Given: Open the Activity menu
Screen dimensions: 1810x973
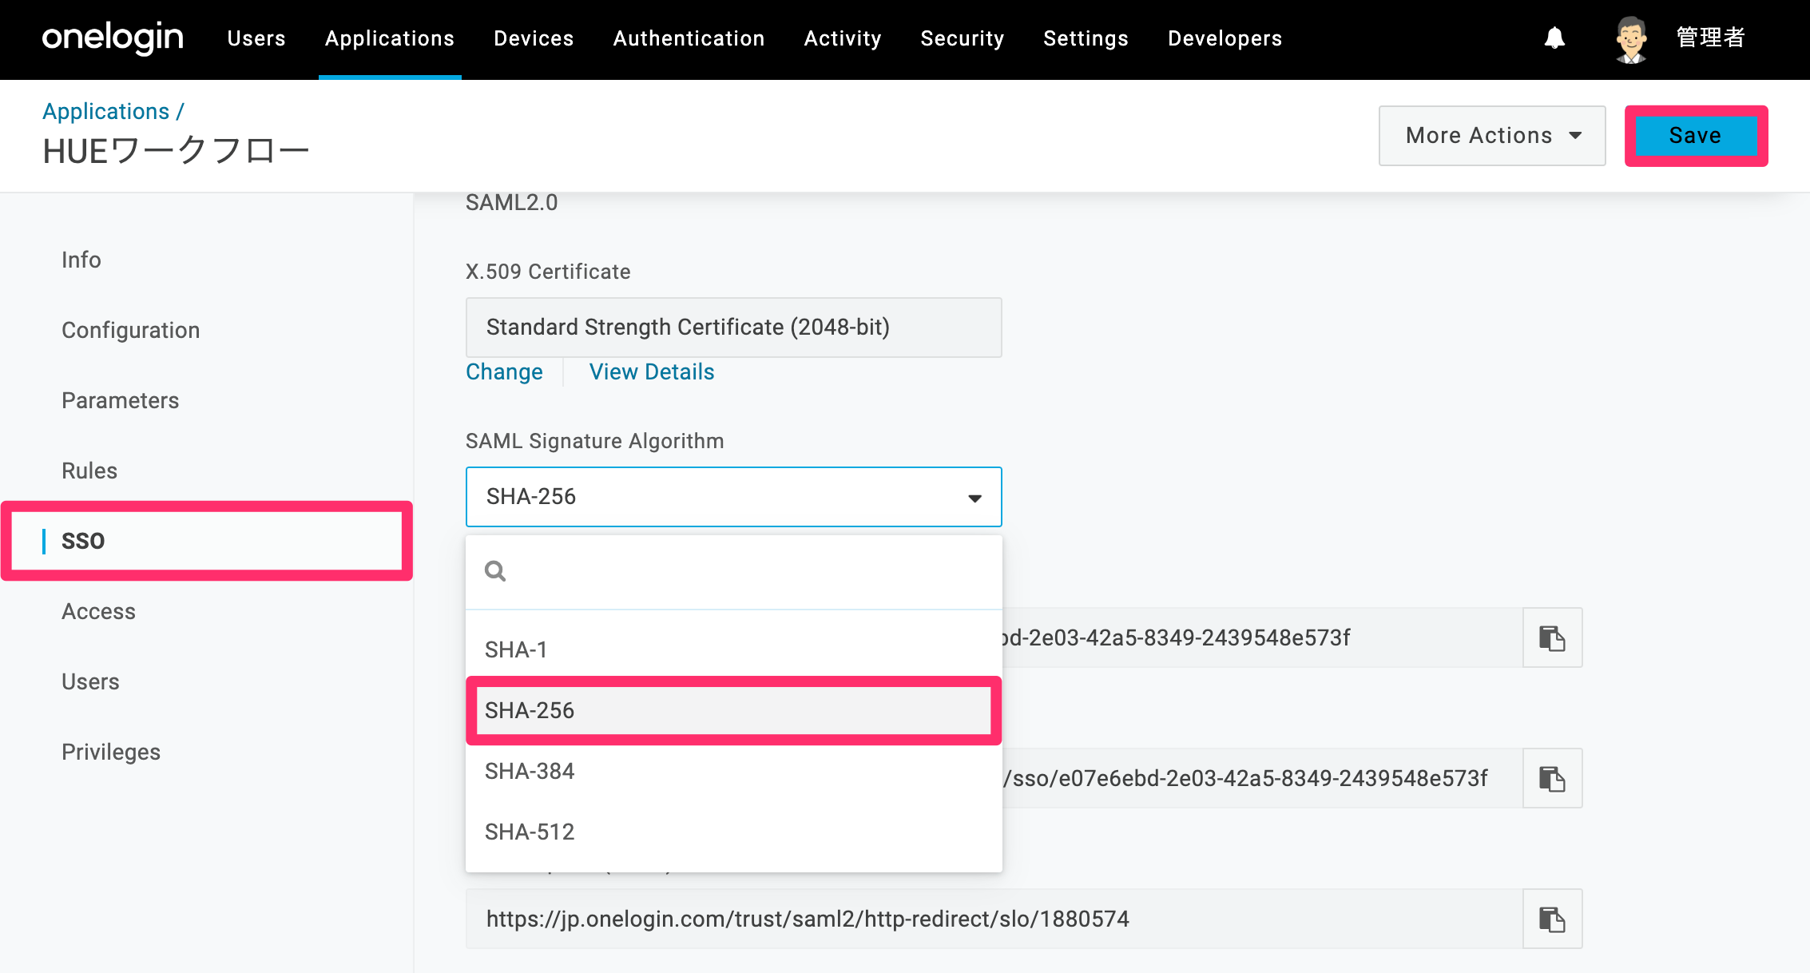Looking at the screenshot, I should 843,38.
